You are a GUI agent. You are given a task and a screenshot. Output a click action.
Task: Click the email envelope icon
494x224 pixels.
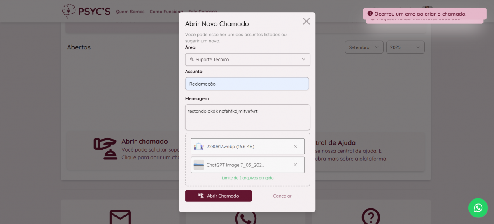(x=120, y=217)
